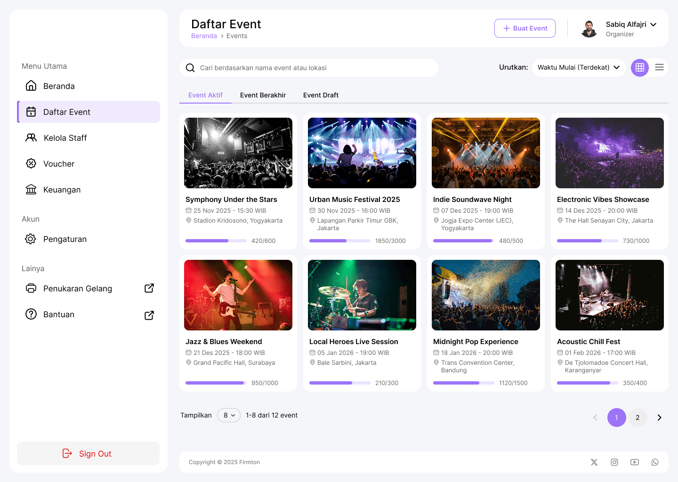Viewport: 678px width, 482px height.
Task: Open Kelola Staff menu item
Action: point(89,138)
